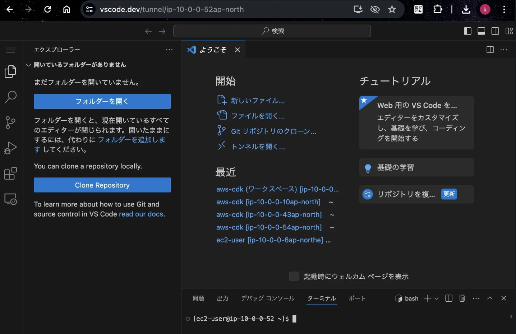Kill the terminal using the trash icon
The width and height of the screenshot is (516, 334).
[462, 298]
